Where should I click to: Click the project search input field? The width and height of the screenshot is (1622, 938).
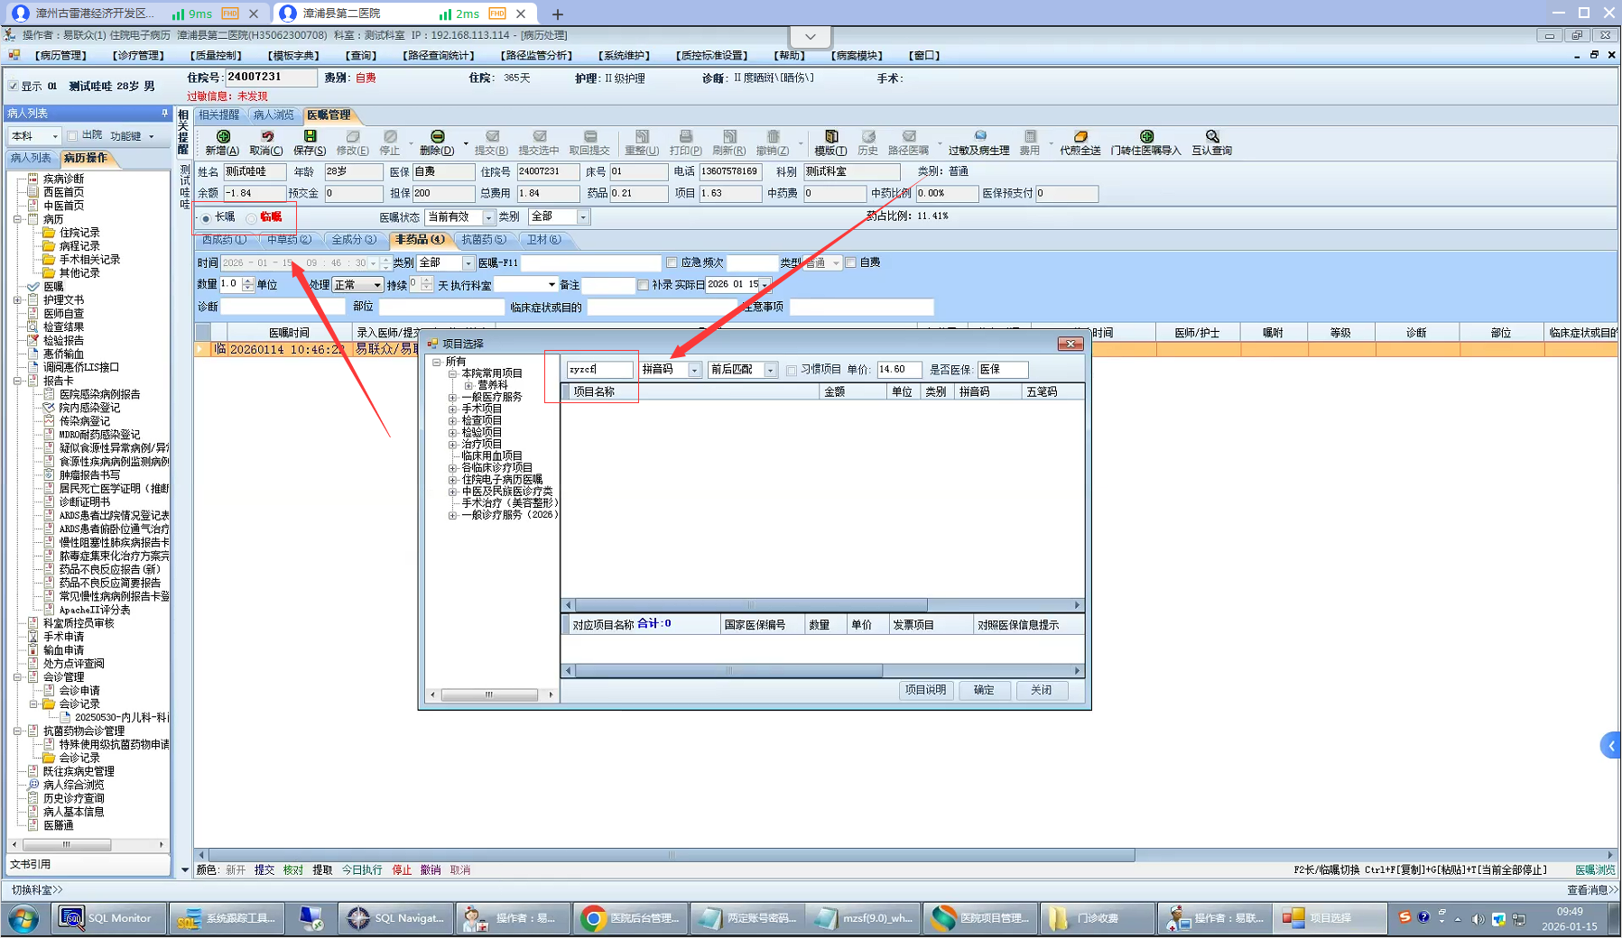[x=599, y=370]
